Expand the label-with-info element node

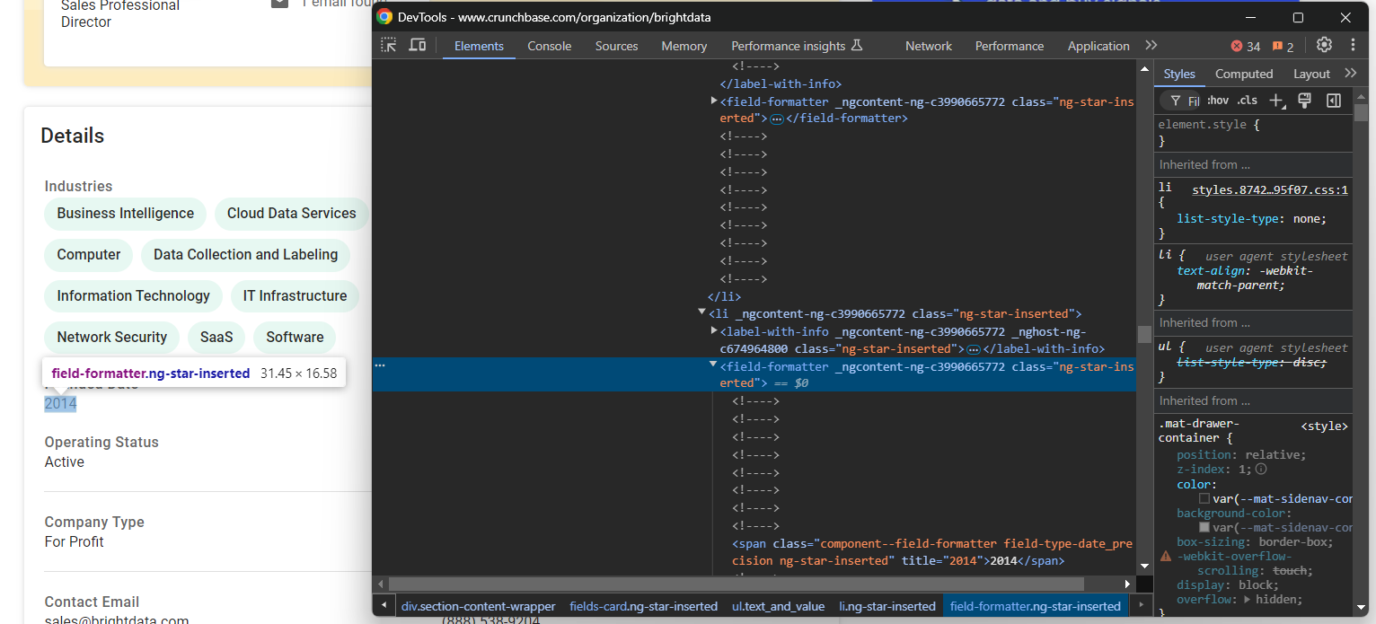tap(713, 331)
